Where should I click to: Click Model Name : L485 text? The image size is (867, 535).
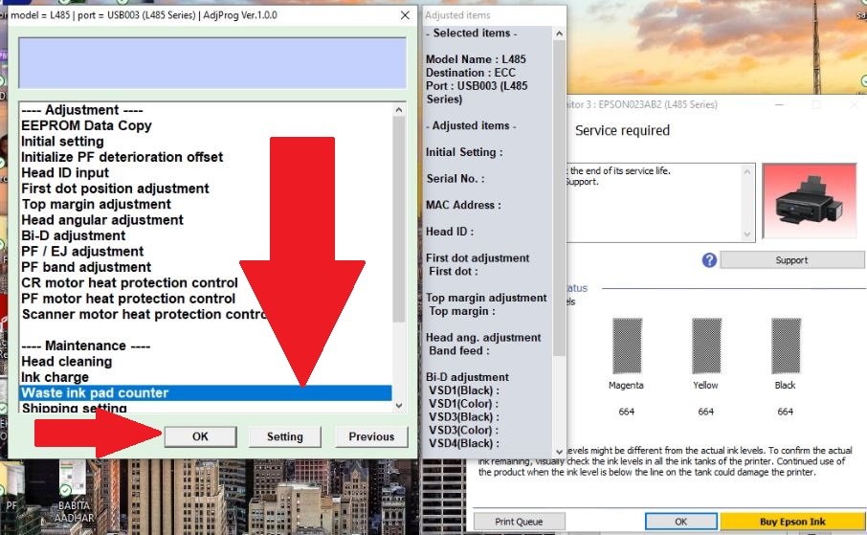[476, 59]
